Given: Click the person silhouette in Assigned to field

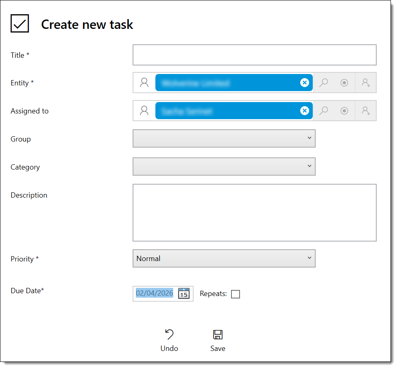Looking at the screenshot, I should (144, 111).
